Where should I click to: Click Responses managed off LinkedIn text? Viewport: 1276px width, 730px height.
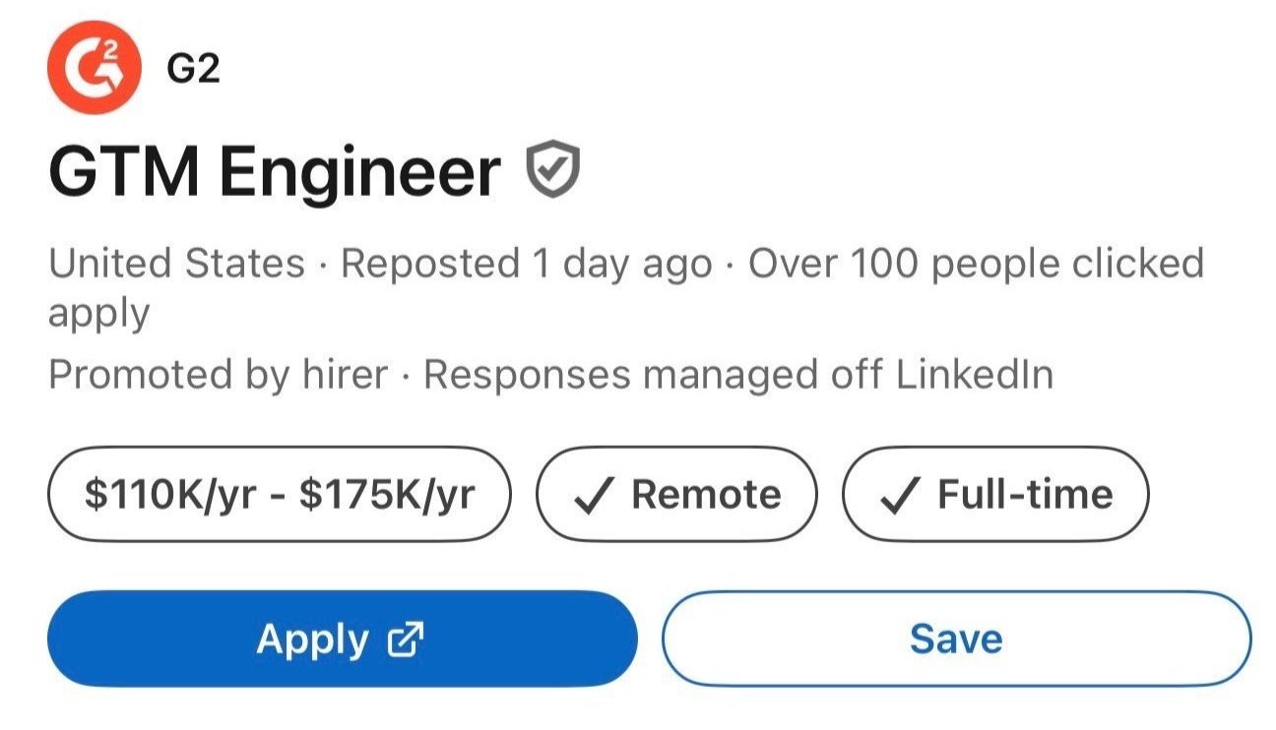(738, 374)
